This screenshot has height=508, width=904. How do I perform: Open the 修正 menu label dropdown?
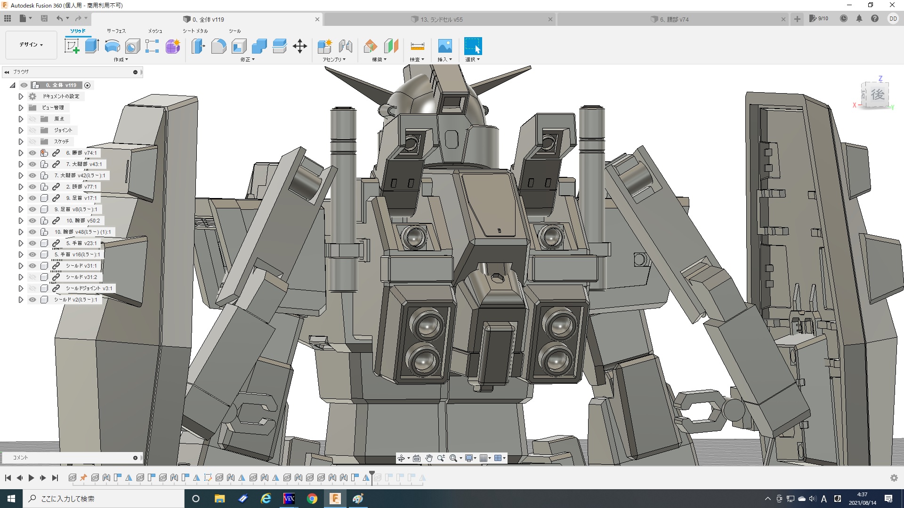[x=247, y=60]
